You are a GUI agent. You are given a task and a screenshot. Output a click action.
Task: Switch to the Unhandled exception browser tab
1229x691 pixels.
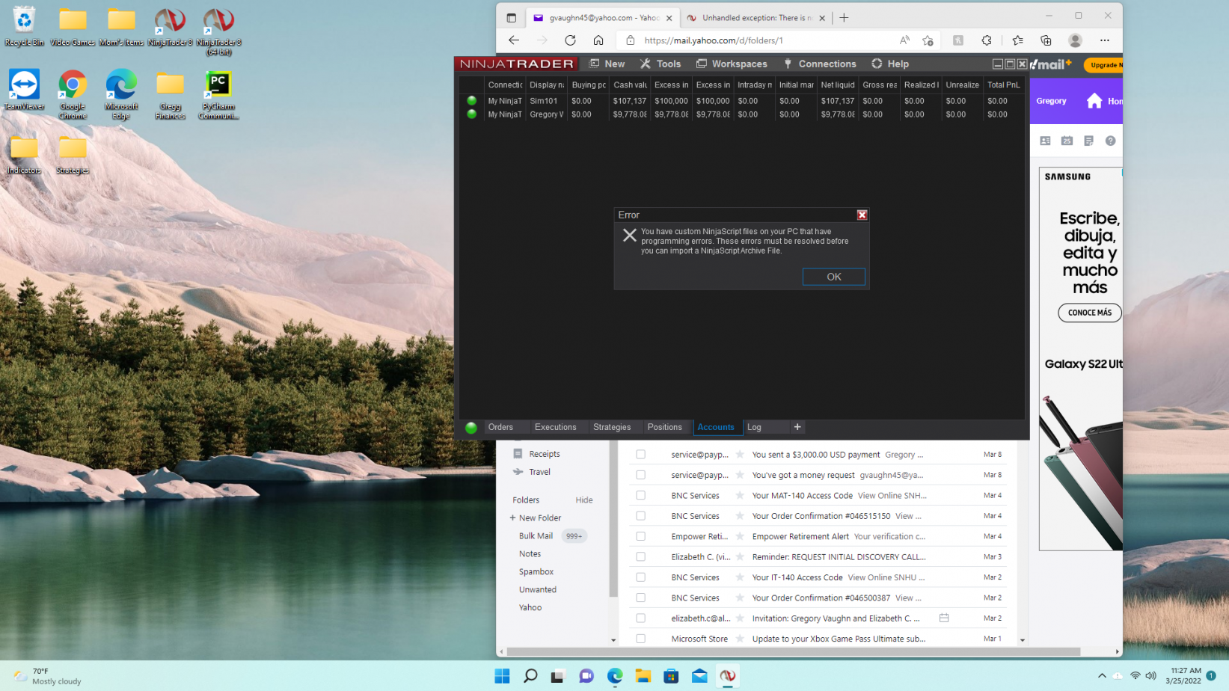pos(755,18)
